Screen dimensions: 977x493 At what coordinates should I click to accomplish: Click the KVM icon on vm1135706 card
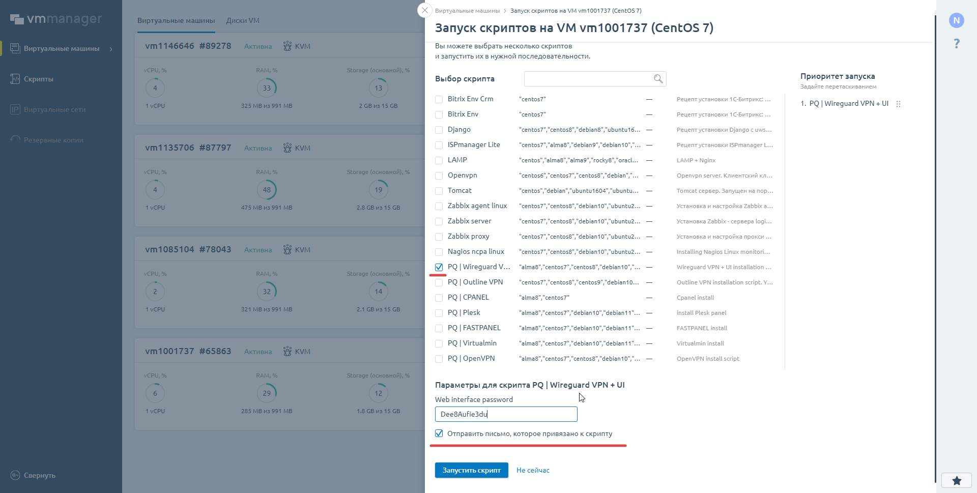coord(288,148)
